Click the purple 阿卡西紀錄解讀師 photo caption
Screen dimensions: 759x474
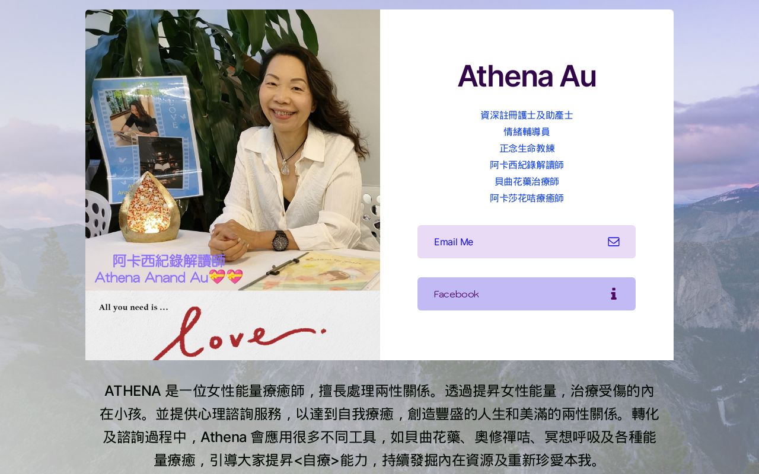click(x=169, y=261)
